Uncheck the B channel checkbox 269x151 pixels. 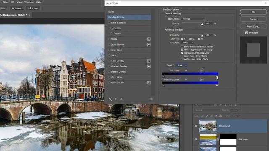[199, 39]
